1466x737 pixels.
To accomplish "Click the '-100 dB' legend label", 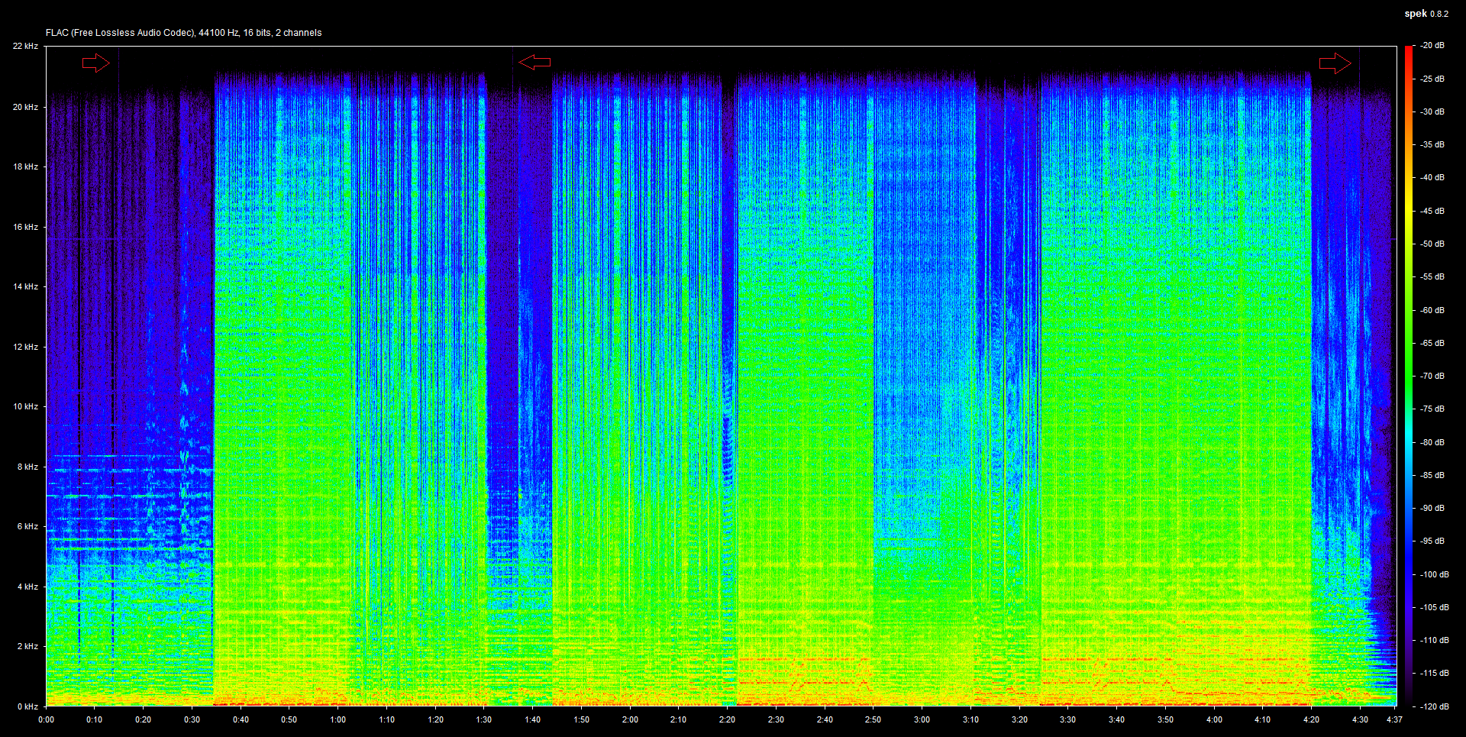I will click(1435, 574).
